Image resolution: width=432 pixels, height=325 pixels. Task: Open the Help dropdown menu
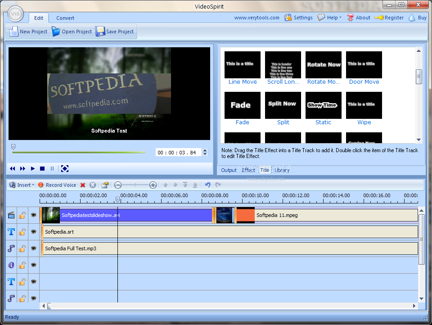coord(329,18)
